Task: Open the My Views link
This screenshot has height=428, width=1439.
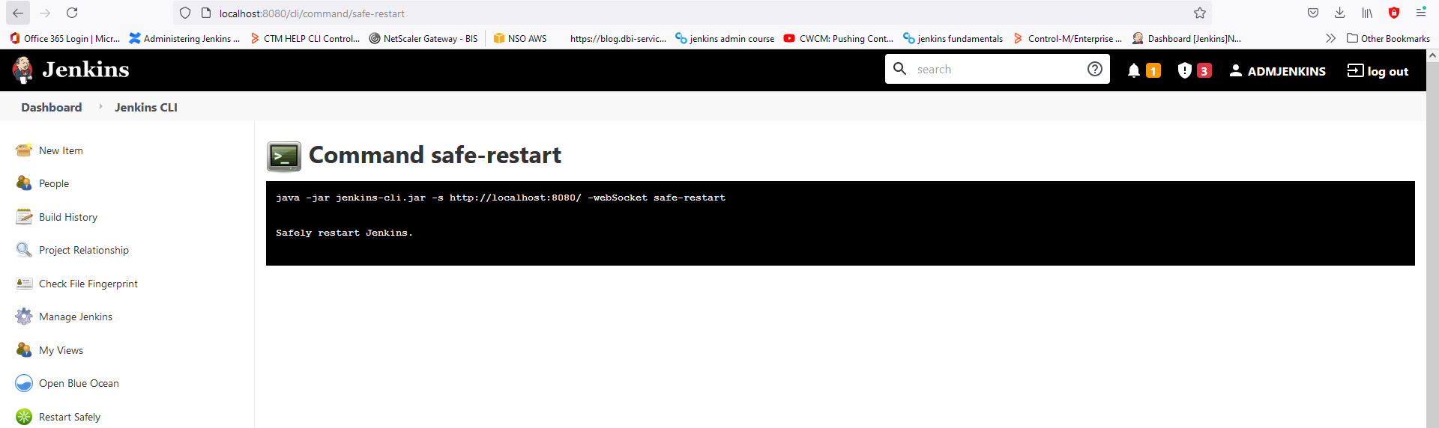Action: (x=61, y=350)
